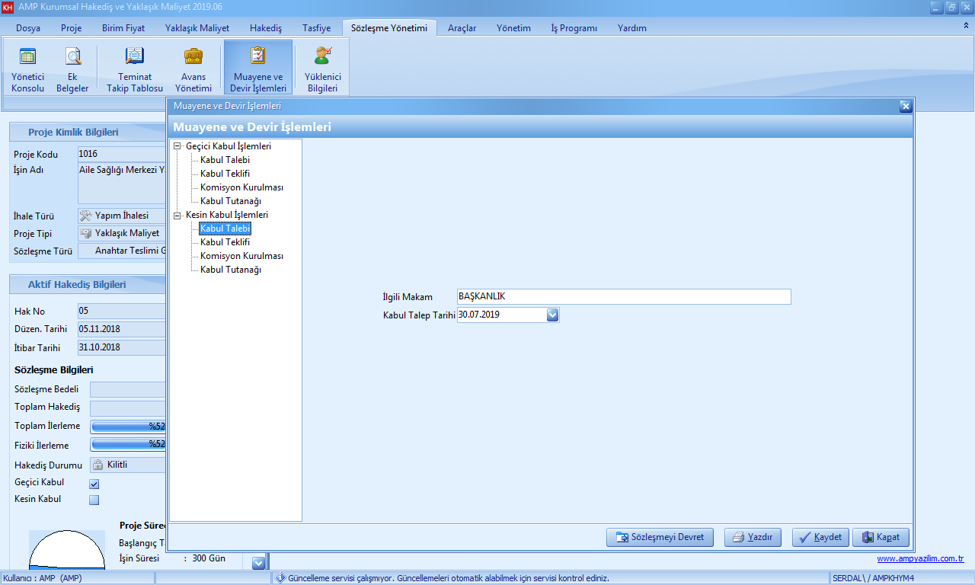Click the İlgili Makam text field
This screenshot has width=975, height=585.
tap(623, 297)
